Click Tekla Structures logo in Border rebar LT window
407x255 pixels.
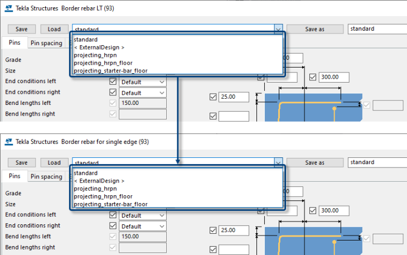[8, 8]
